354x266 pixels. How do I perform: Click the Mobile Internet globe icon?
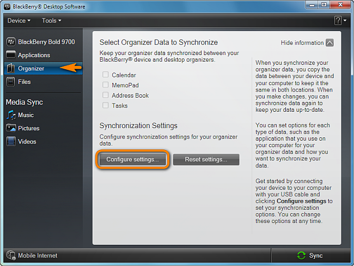(x=10, y=256)
